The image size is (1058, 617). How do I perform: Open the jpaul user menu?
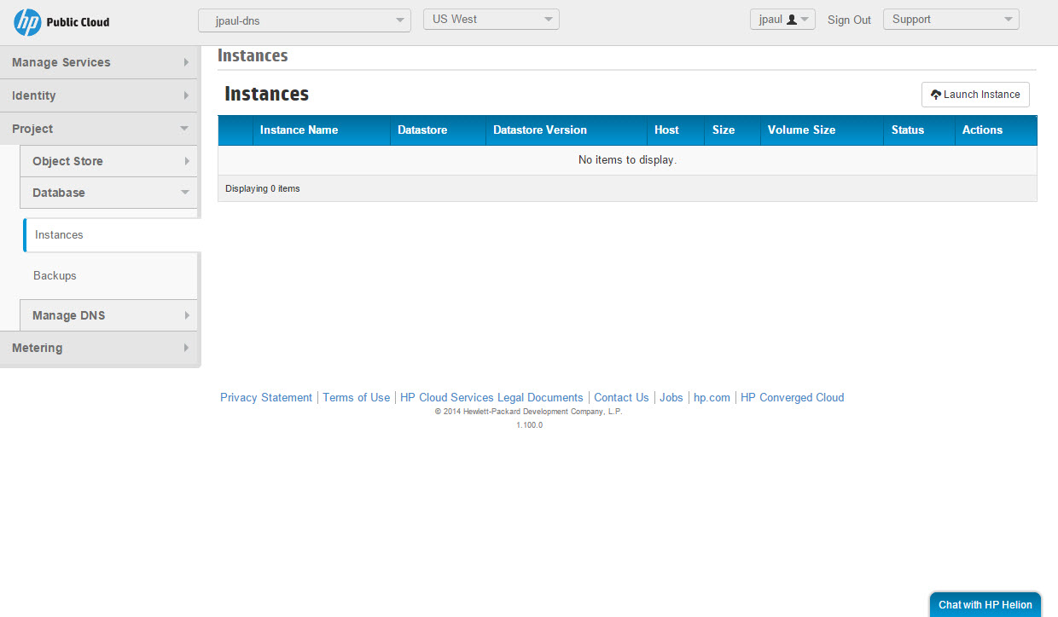point(782,19)
